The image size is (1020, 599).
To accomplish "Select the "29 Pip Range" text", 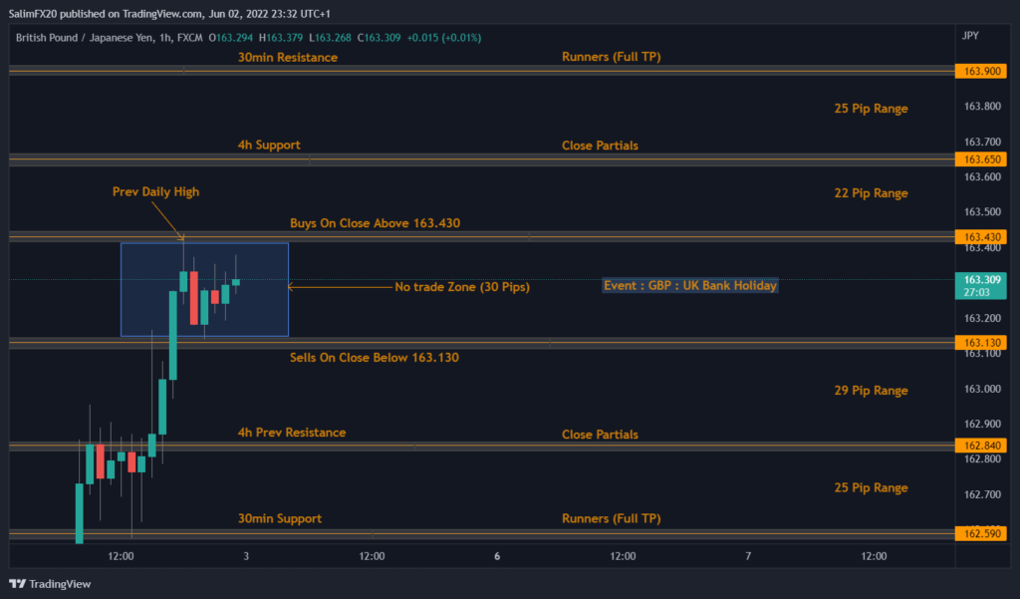I will coord(871,391).
